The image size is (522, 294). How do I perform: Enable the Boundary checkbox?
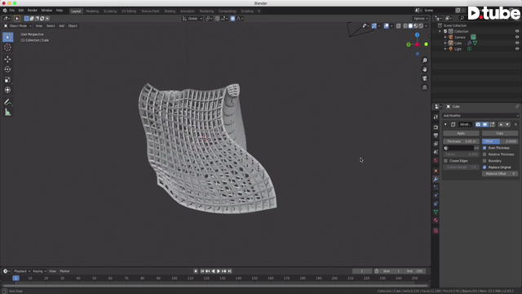click(x=484, y=161)
